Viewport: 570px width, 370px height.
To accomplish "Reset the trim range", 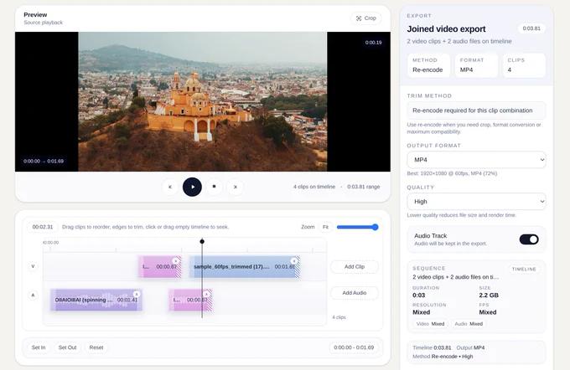I will [96, 347].
